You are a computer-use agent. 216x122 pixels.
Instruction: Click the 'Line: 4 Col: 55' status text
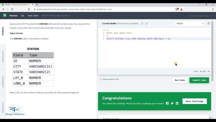201,72
